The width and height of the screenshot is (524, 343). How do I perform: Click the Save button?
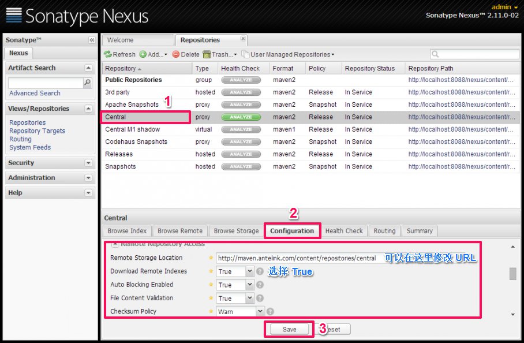(x=289, y=329)
